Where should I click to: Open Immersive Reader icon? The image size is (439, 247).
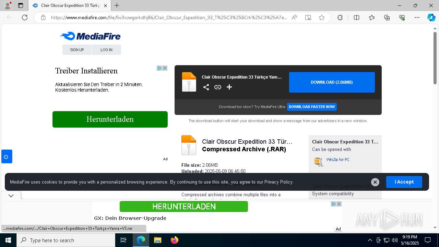pos(308,17)
